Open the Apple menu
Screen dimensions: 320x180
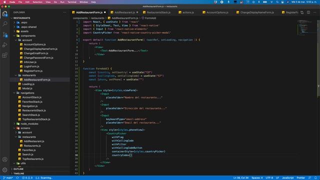[4, 2]
